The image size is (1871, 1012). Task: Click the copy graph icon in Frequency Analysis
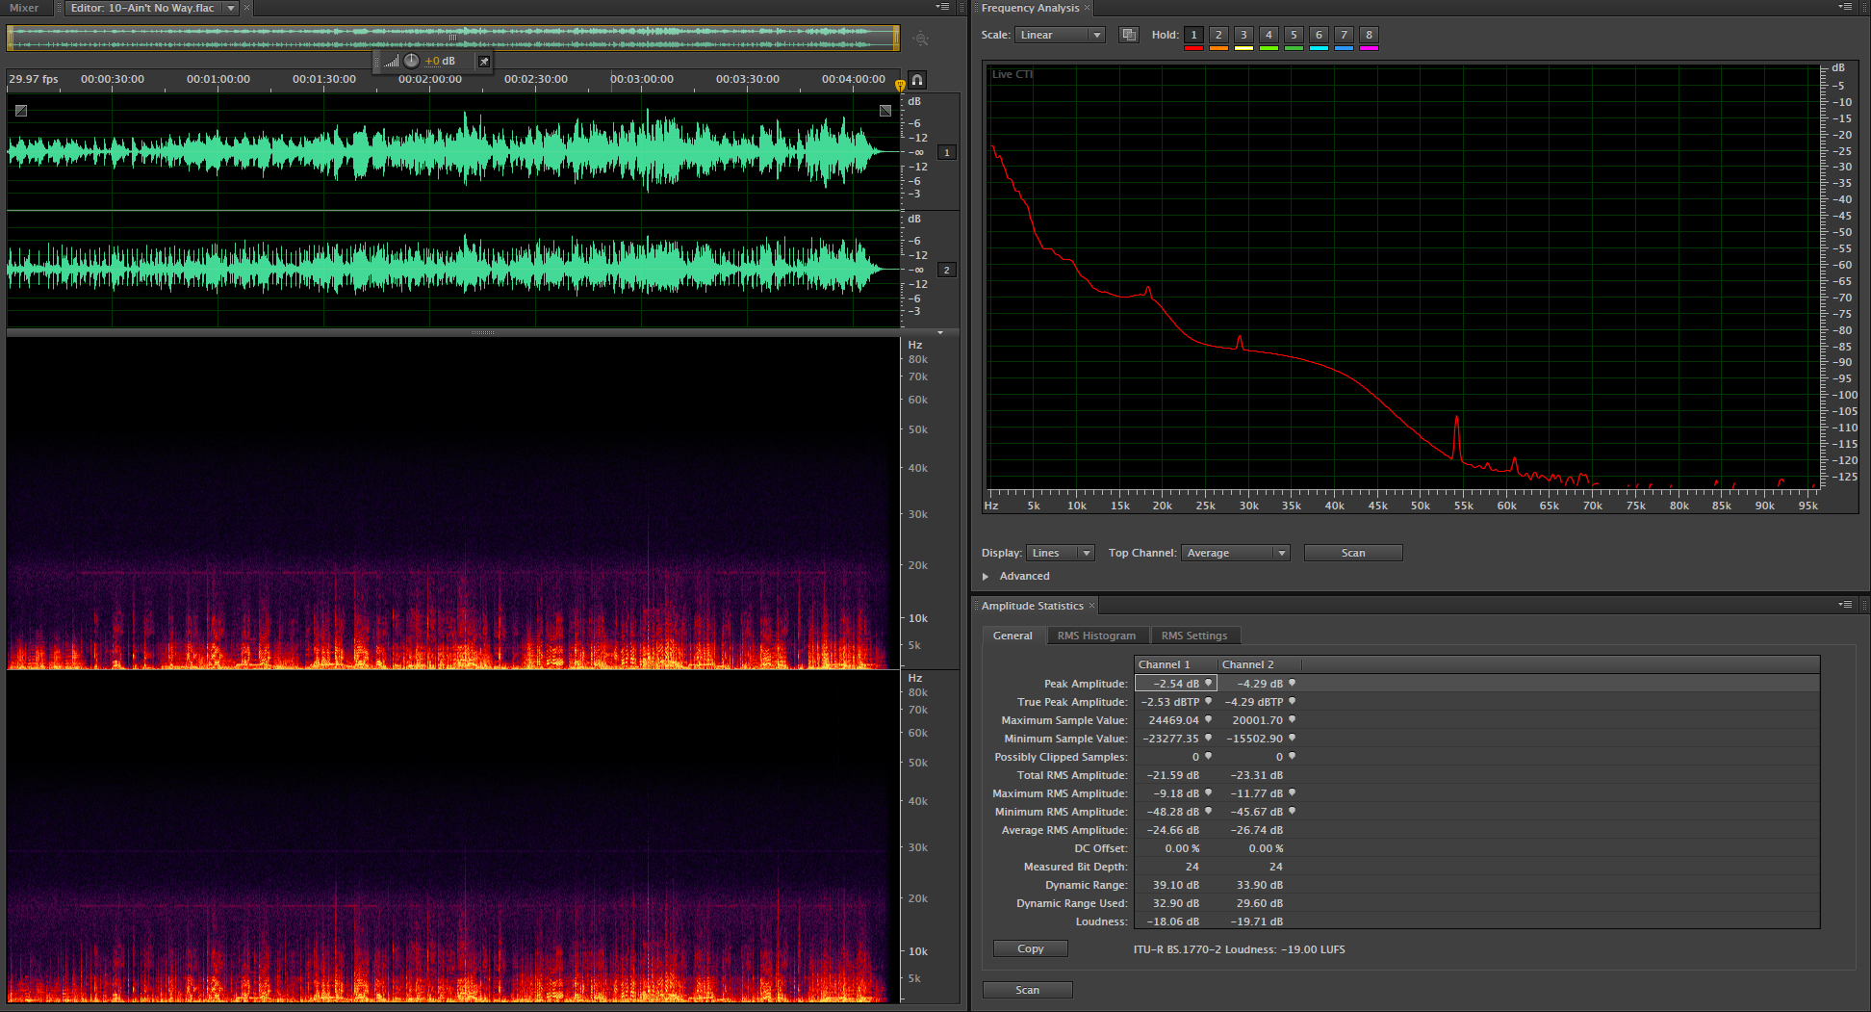[1129, 34]
